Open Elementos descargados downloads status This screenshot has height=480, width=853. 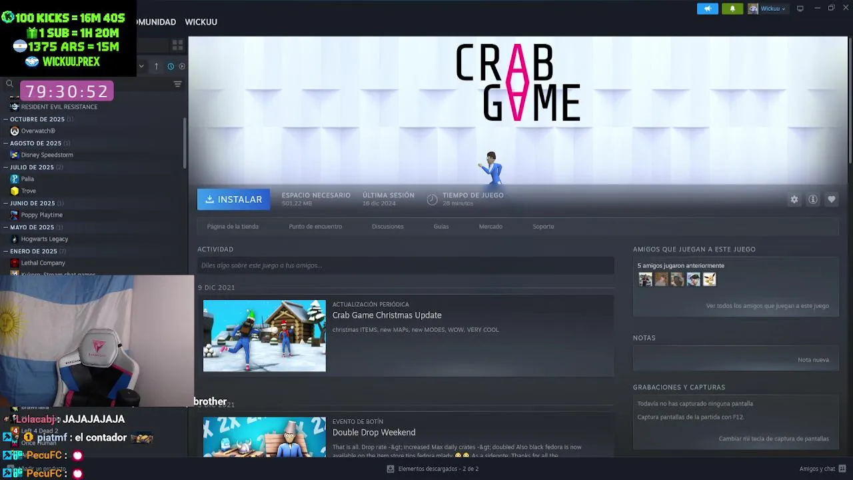(432, 469)
